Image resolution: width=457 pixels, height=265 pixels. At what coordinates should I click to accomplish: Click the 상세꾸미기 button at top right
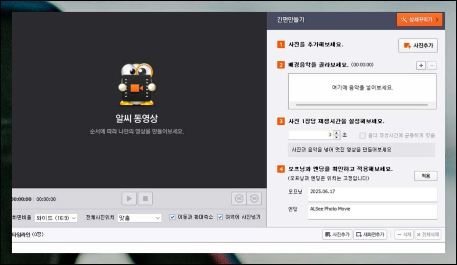pos(419,20)
